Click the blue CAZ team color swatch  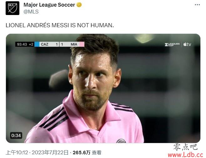[x=37, y=44]
